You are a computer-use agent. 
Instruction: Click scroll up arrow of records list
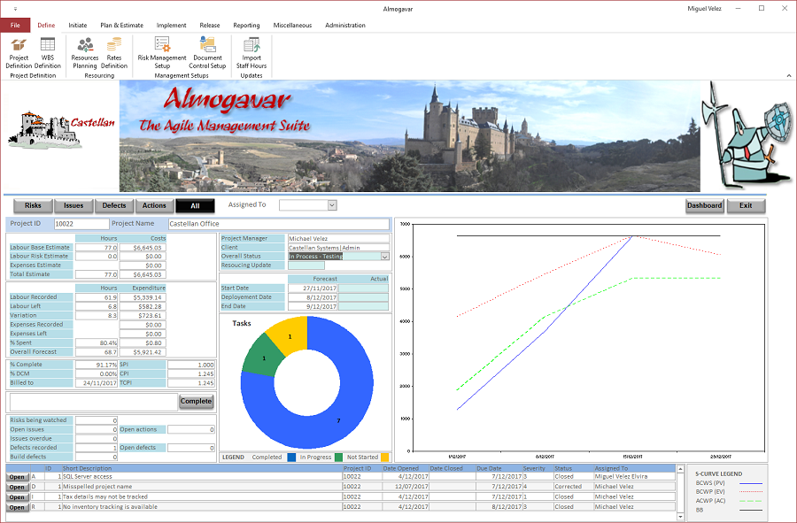point(681,469)
